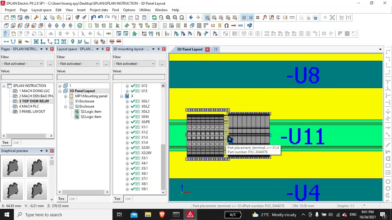Toggle Grid C button
Screen dimensions: 392x220
tap(221, 18)
